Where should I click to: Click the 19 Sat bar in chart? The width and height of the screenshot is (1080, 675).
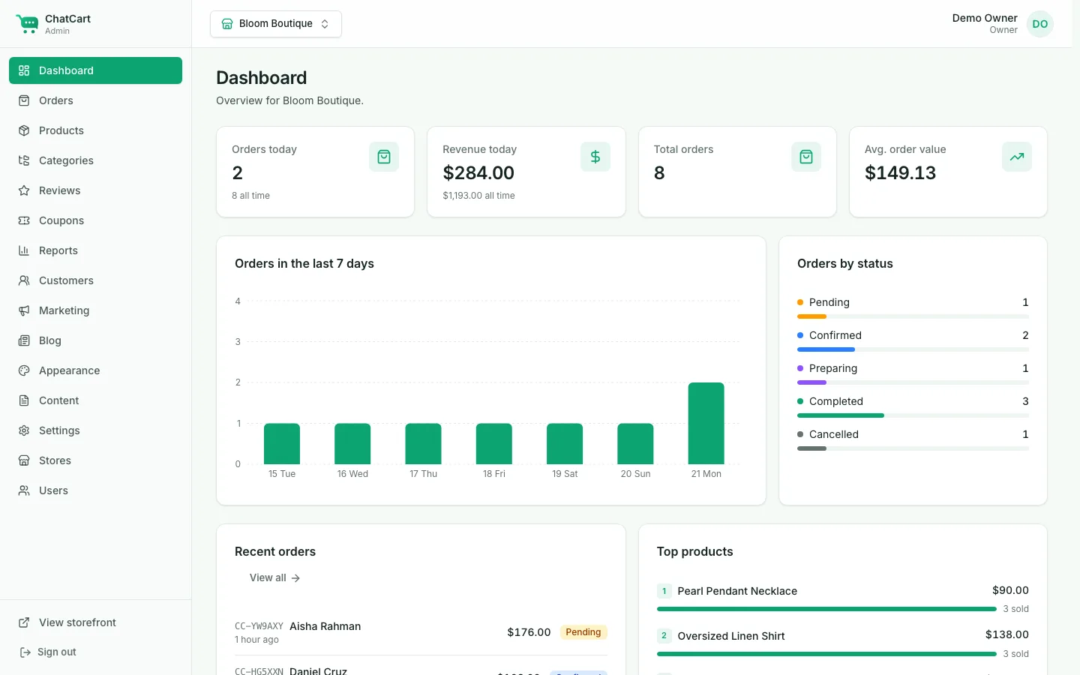[x=565, y=444]
